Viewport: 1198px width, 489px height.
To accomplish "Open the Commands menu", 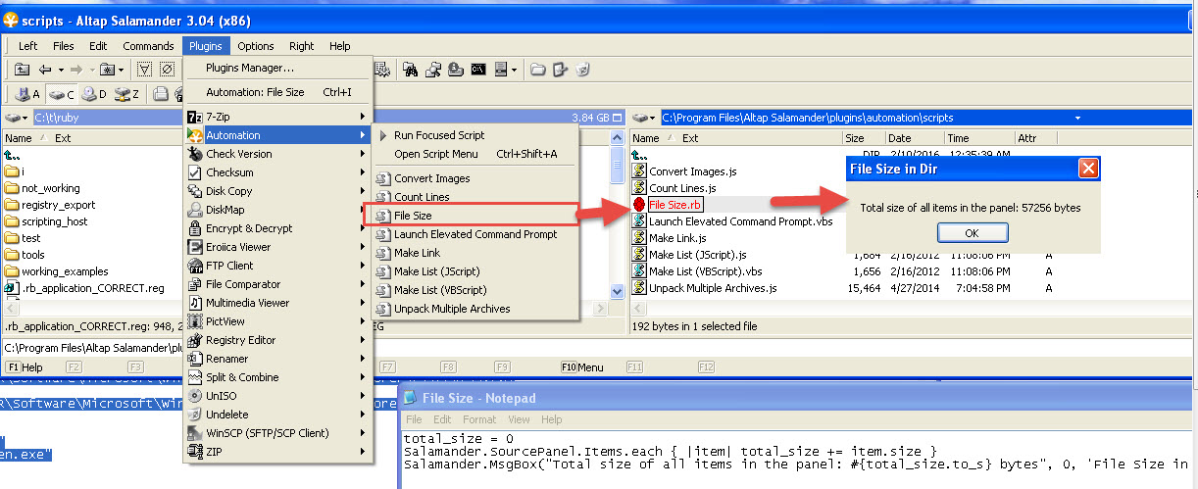I will pyautogui.click(x=148, y=46).
